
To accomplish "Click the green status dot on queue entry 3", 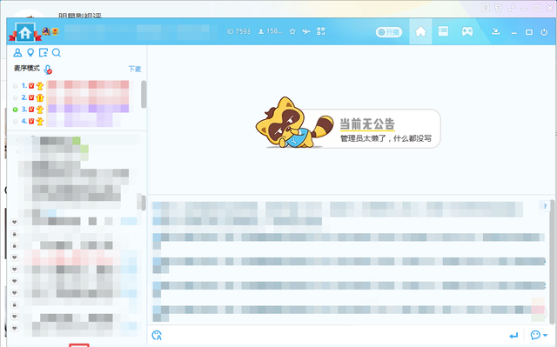I will (x=16, y=110).
